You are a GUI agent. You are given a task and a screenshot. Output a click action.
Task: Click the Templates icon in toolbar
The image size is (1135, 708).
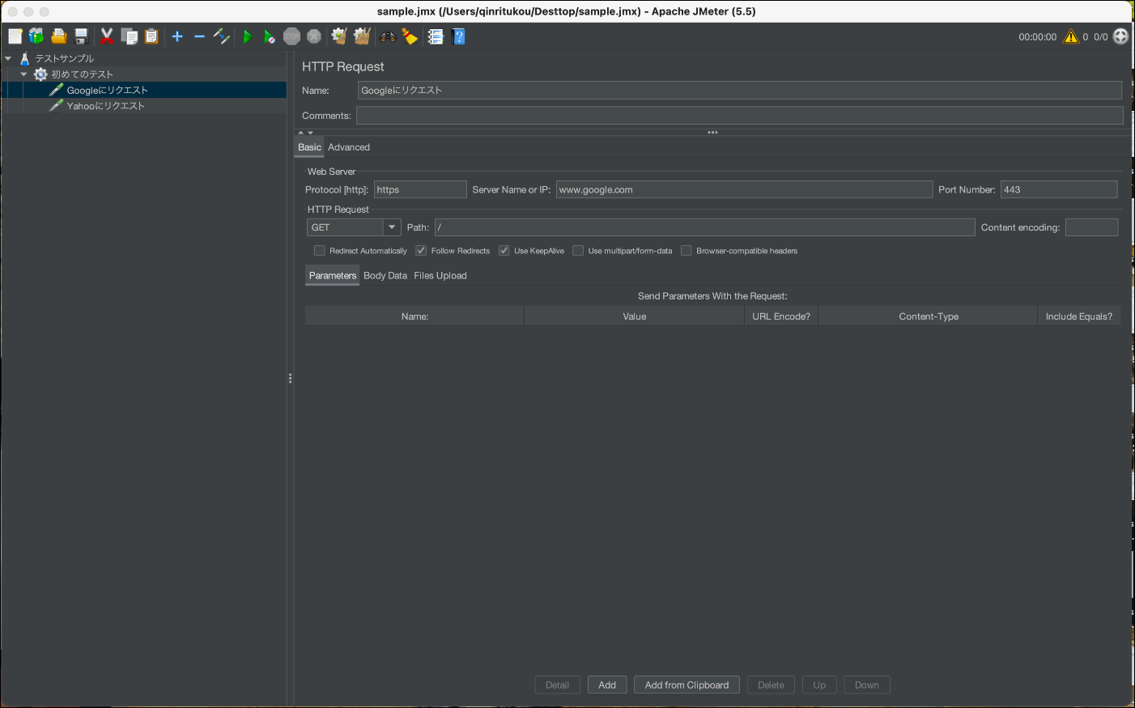36,36
